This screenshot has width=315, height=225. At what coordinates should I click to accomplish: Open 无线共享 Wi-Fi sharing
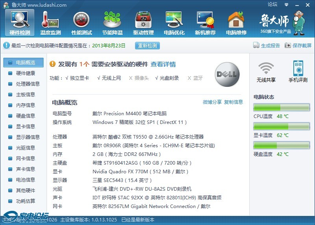tap(266, 71)
